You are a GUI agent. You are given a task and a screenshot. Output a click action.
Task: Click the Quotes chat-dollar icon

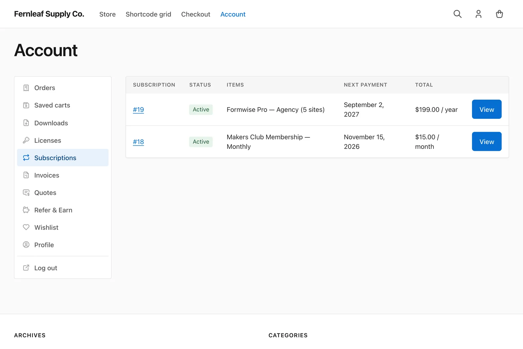pos(26,193)
